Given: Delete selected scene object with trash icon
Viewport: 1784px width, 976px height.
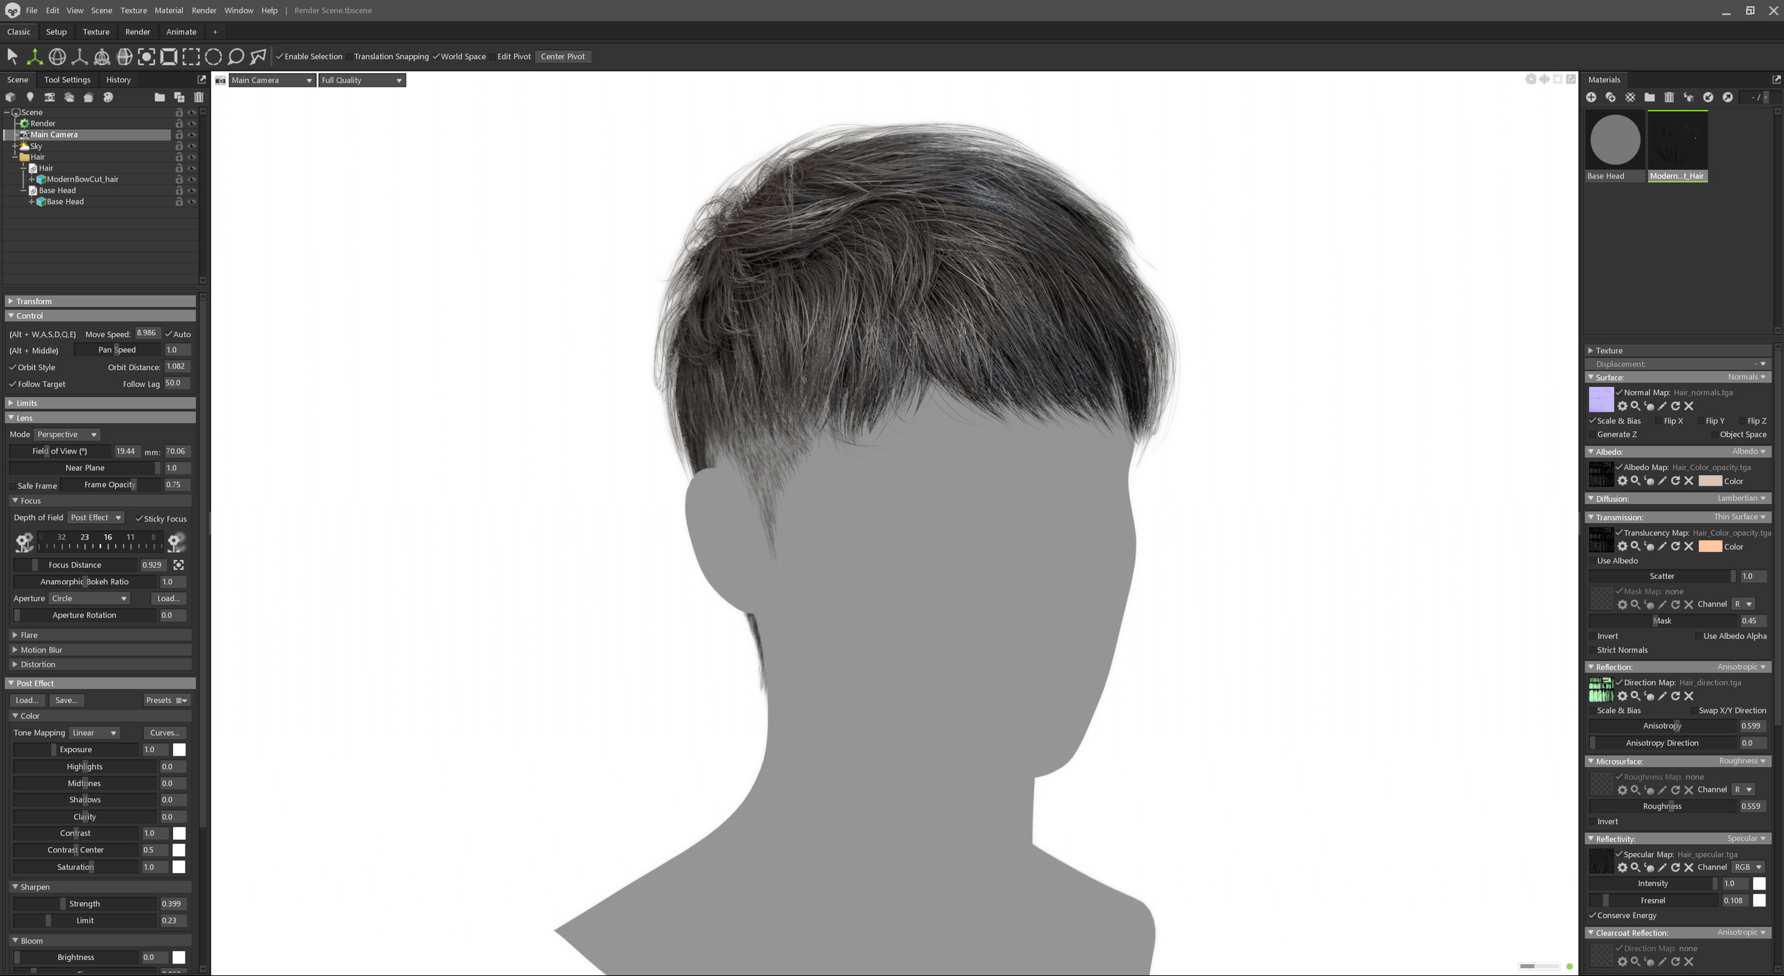Looking at the screenshot, I should coord(199,98).
